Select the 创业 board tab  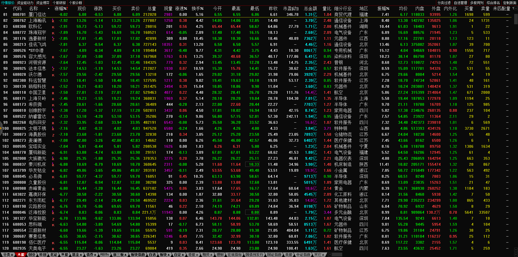click(x=32, y=255)
